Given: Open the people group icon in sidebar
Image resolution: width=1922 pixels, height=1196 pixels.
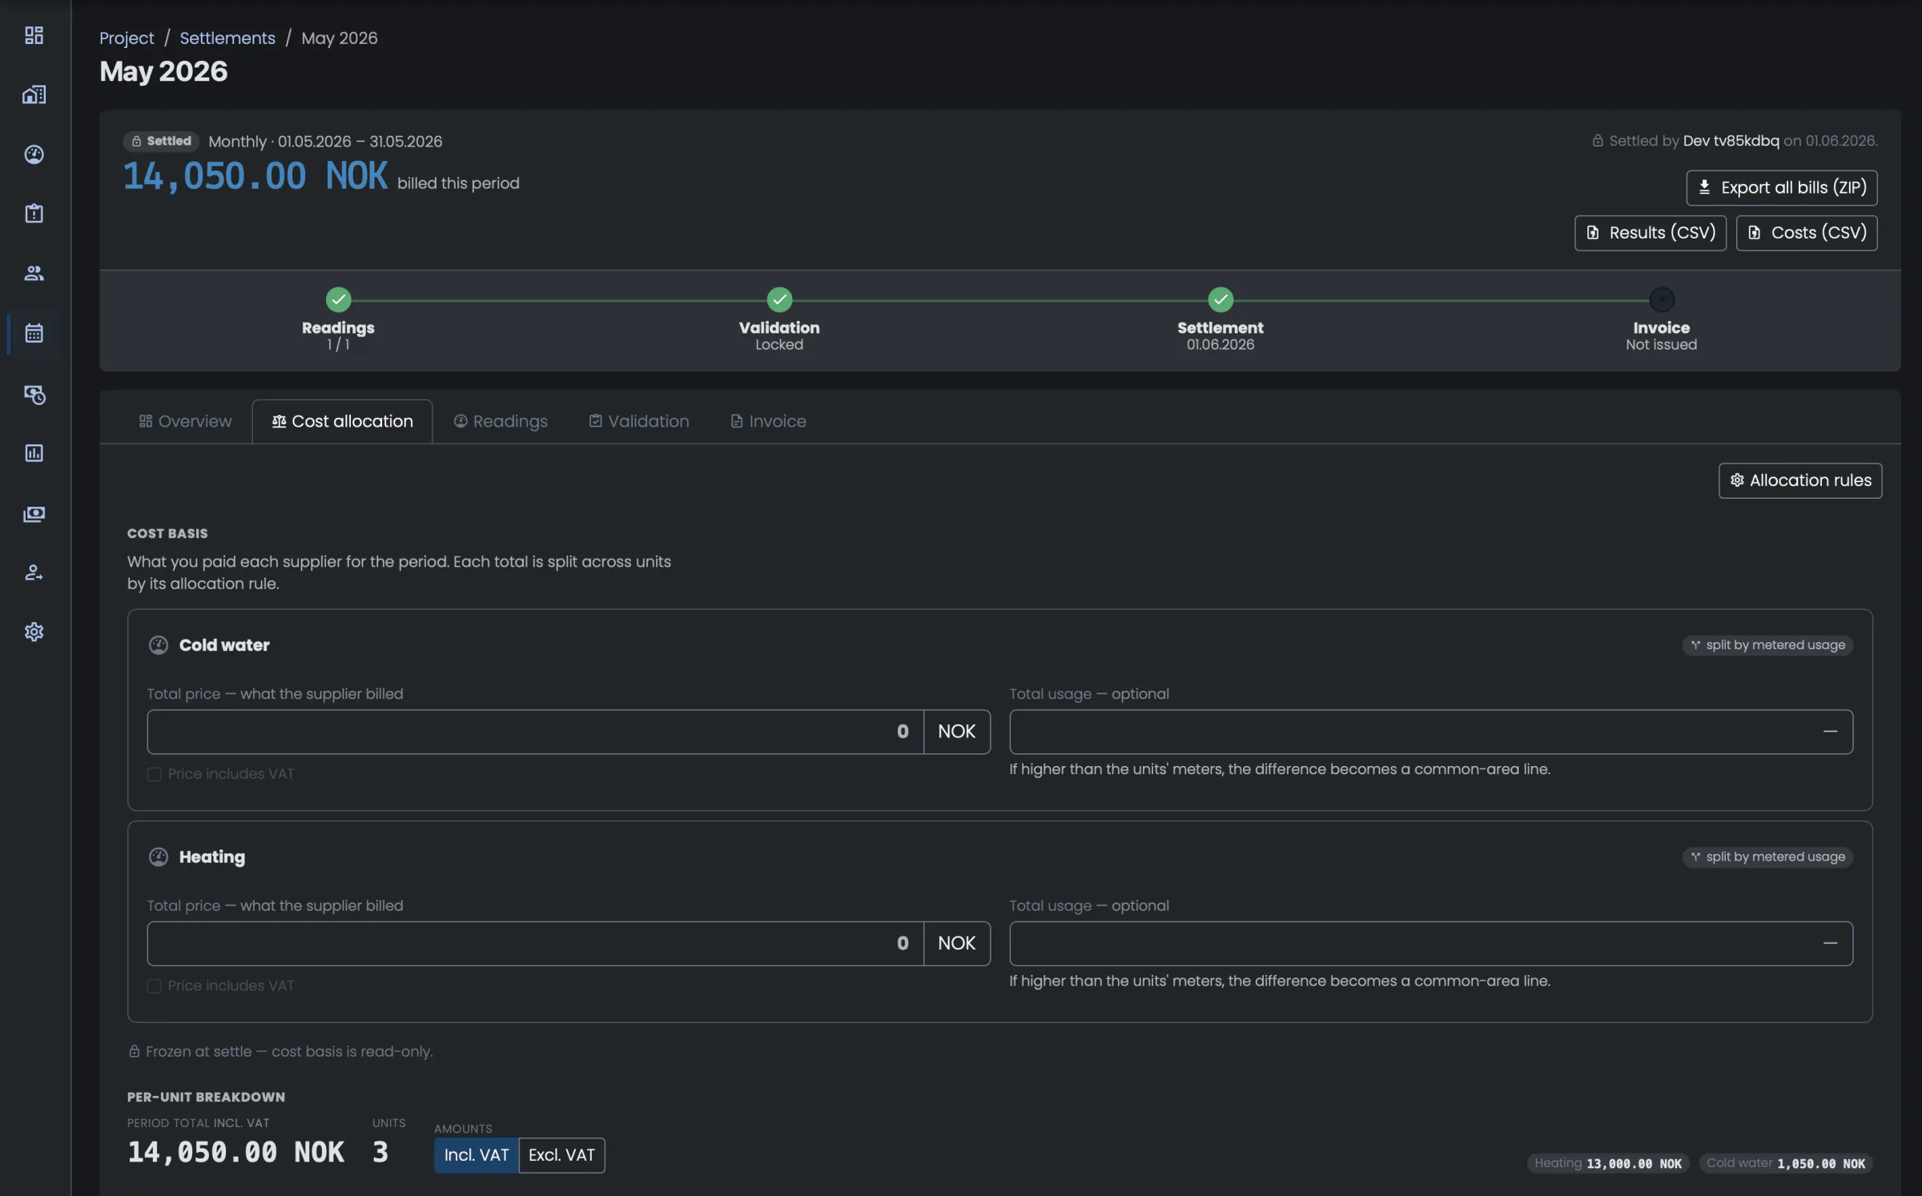Looking at the screenshot, I should pyautogui.click(x=34, y=273).
